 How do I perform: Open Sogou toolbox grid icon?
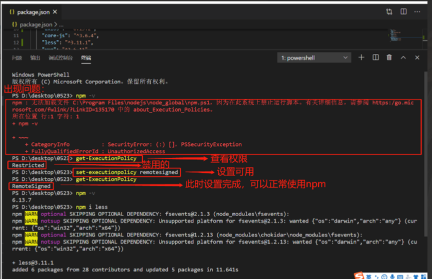(x=424, y=277)
